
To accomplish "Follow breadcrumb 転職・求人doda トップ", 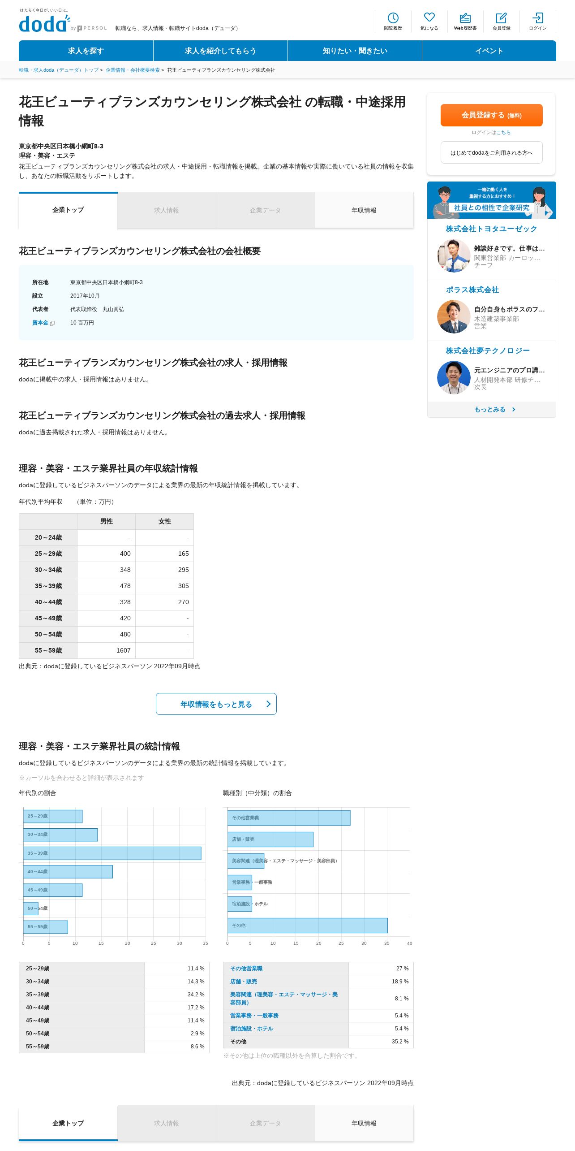I will [x=59, y=70].
